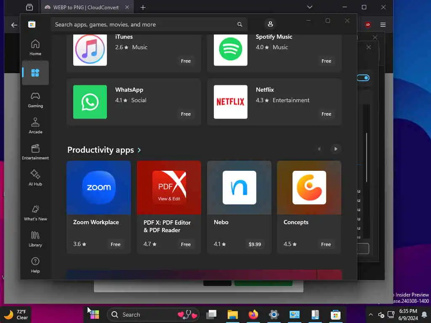The width and height of the screenshot is (431, 323).
Task: Open Task View on the taskbar
Action: [x=212, y=315]
